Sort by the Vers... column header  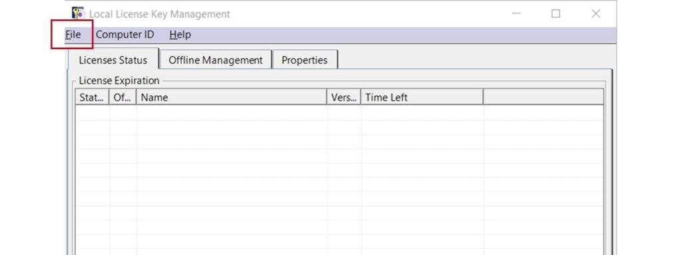pos(344,98)
